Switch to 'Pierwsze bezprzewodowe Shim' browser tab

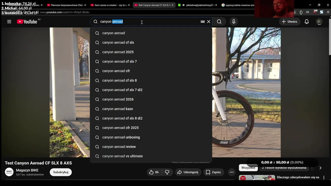(x=67, y=5)
